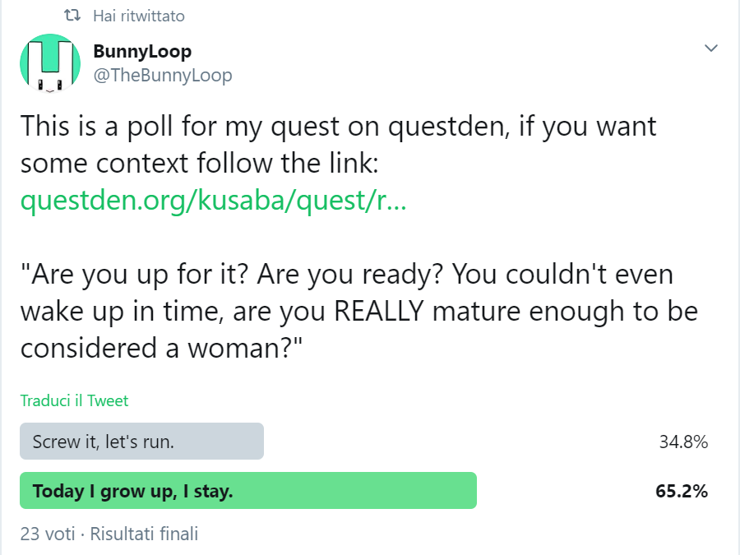Open the @TheBunnyLoop handle link
The height and width of the screenshot is (555, 740).
coord(163,76)
